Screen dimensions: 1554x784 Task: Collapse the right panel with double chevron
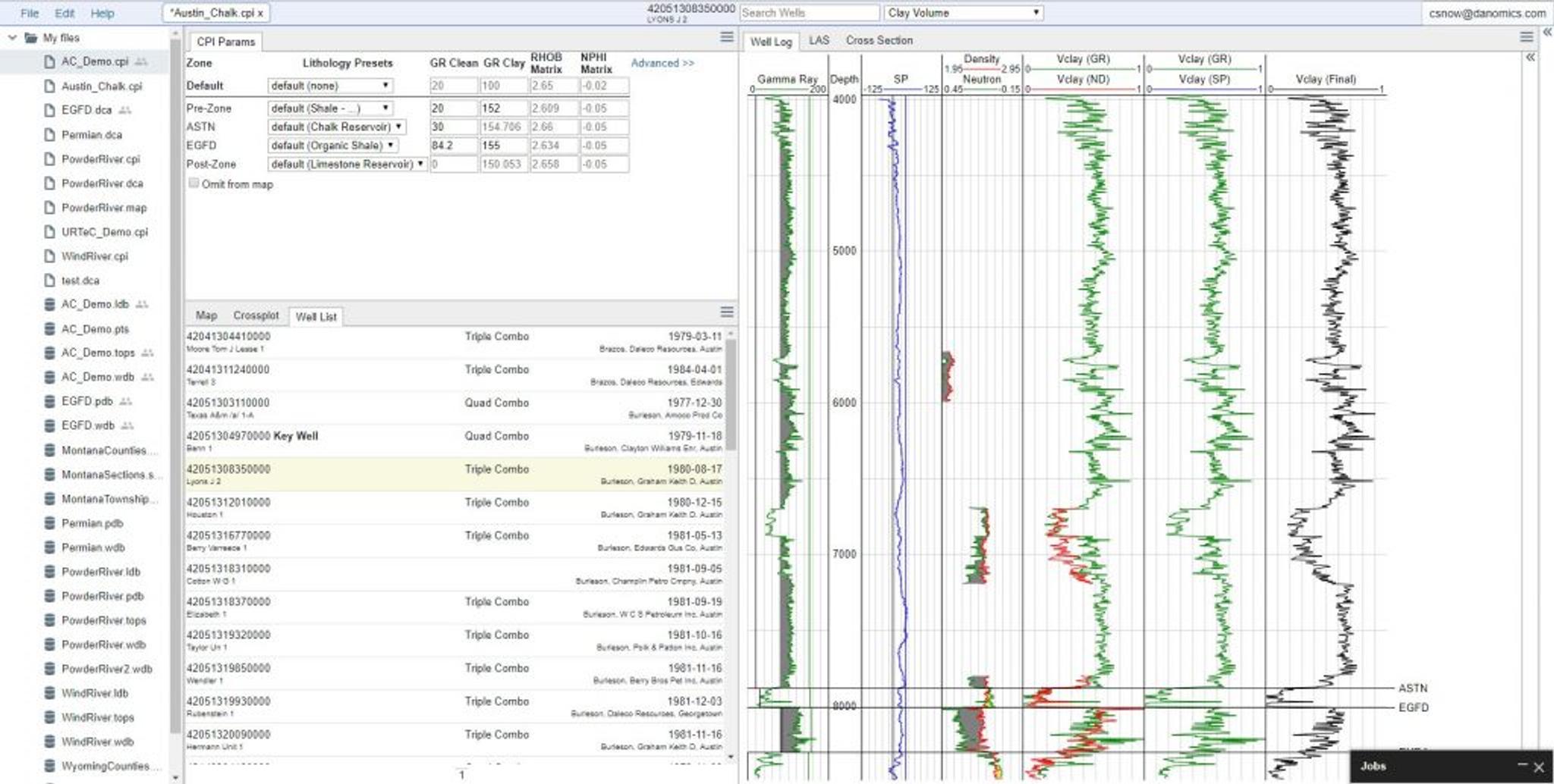(1547, 33)
